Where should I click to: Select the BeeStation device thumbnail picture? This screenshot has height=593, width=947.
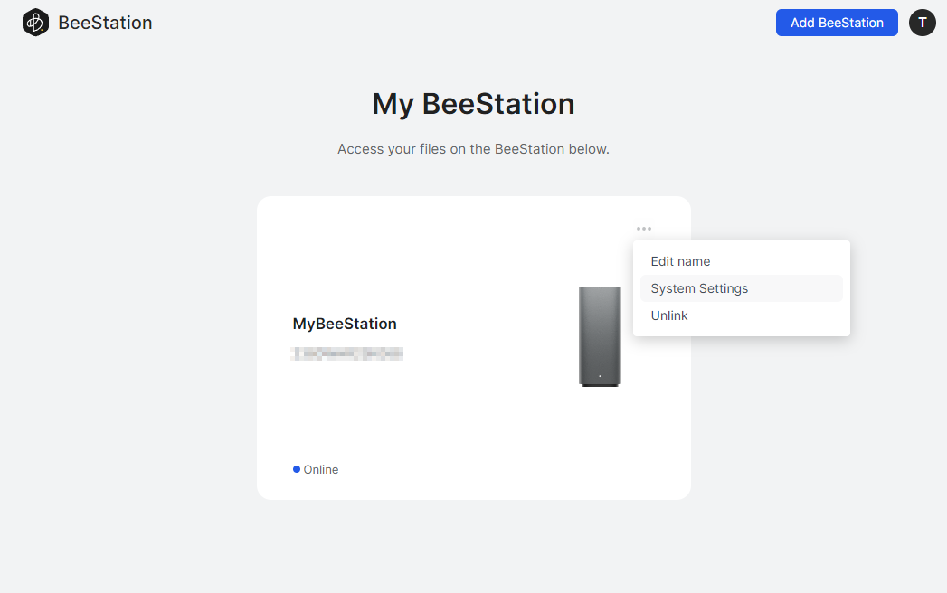[x=600, y=337]
